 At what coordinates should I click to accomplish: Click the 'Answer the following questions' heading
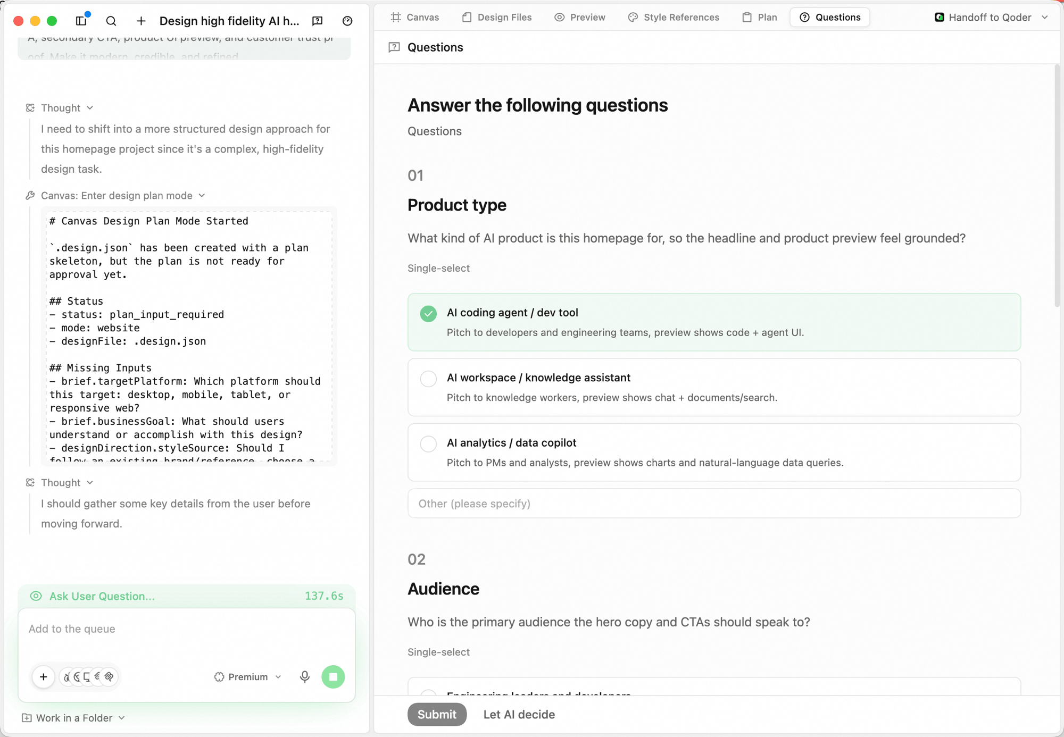(537, 105)
